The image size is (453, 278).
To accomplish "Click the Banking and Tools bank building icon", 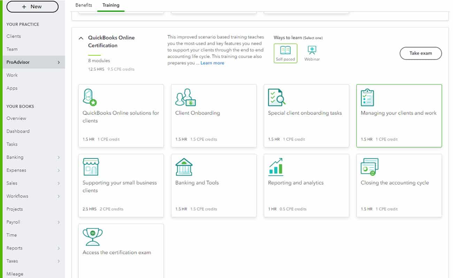I will click(x=184, y=167).
